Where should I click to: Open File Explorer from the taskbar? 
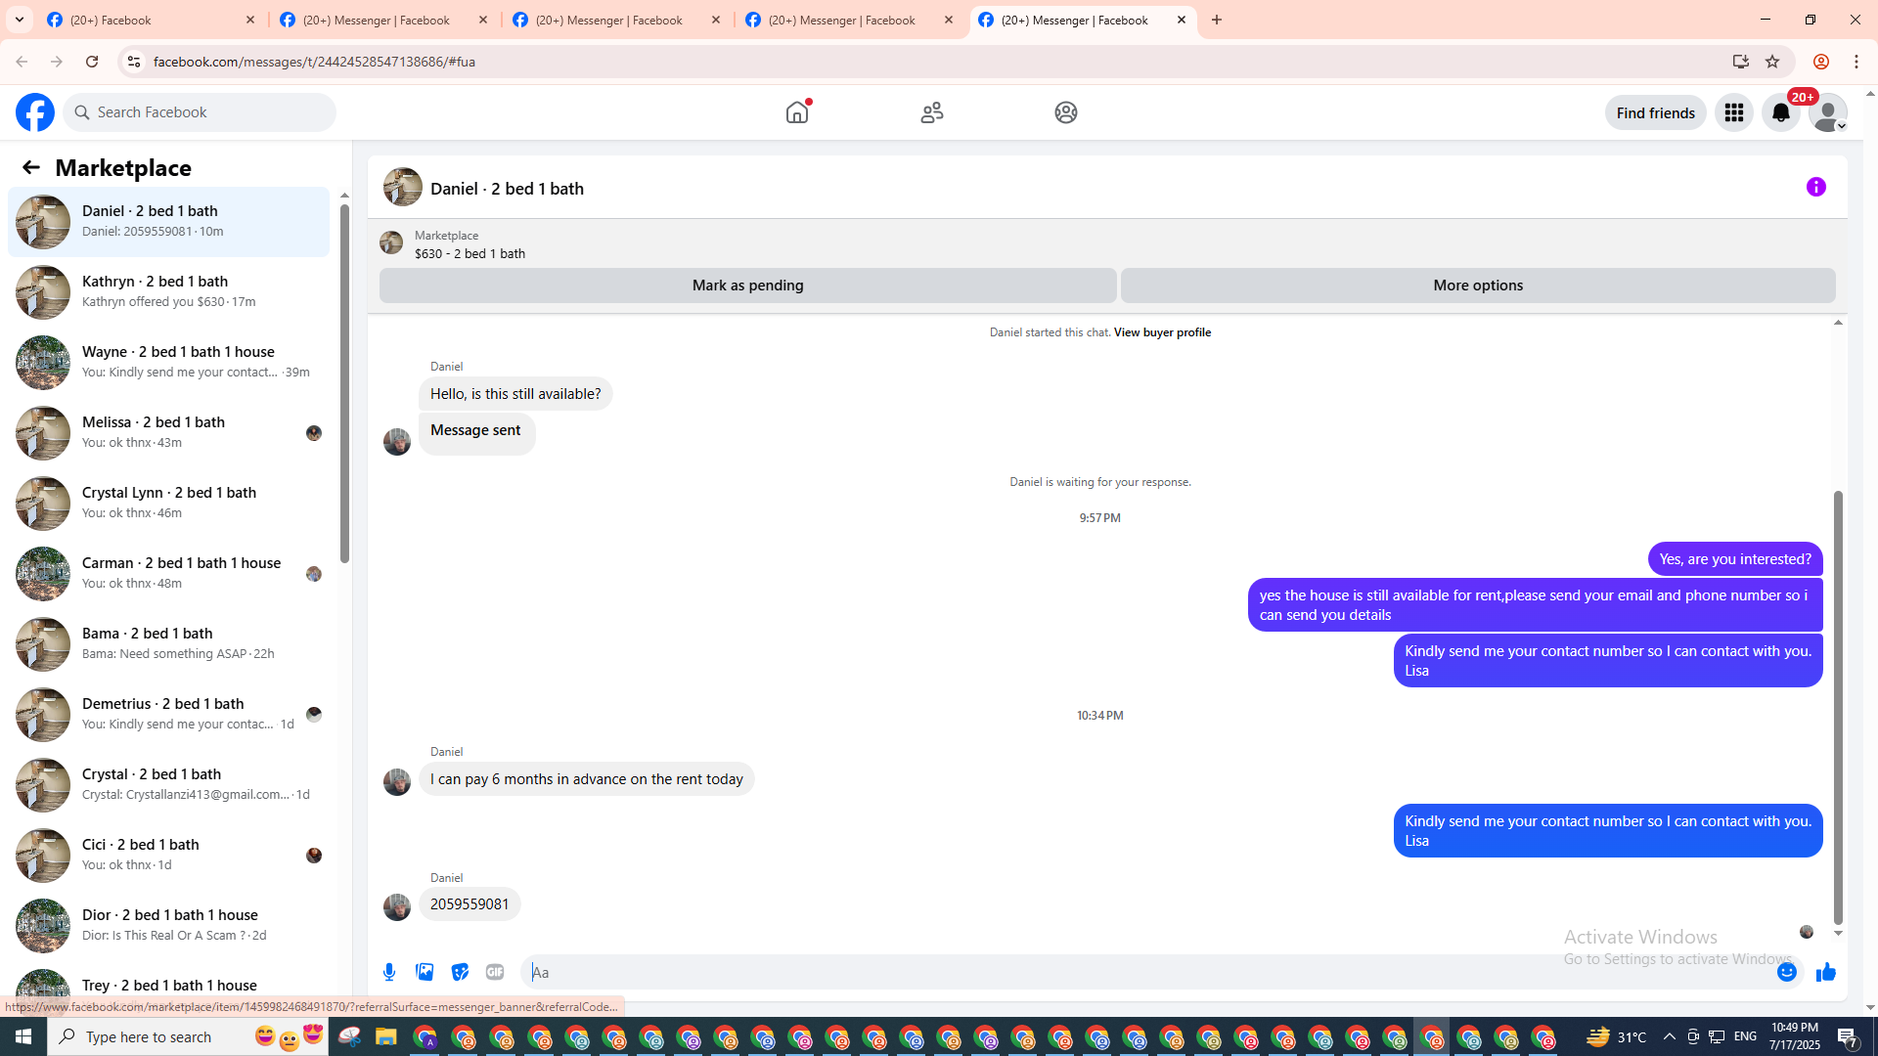[385, 1036]
